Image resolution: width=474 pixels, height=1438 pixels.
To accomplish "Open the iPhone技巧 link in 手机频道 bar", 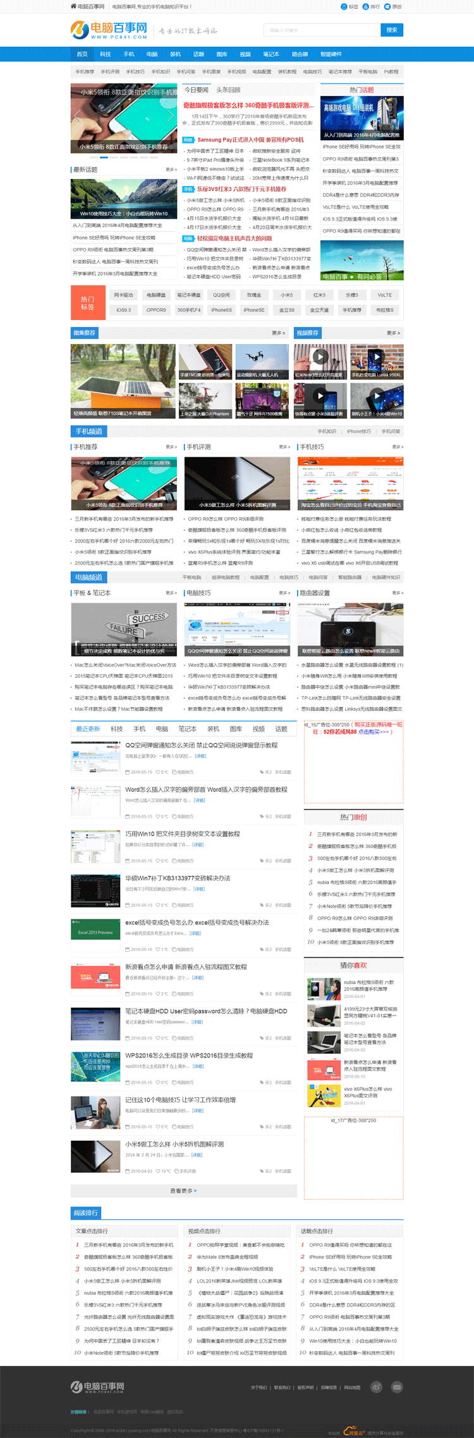I will pyautogui.click(x=359, y=431).
